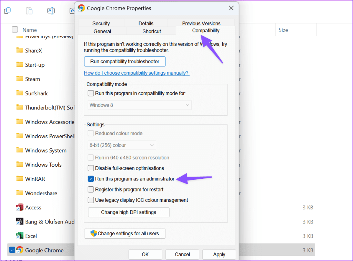The image size is (353, 261).
Task: Enable Use legacy display ICC colour management
Action: [91, 200]
